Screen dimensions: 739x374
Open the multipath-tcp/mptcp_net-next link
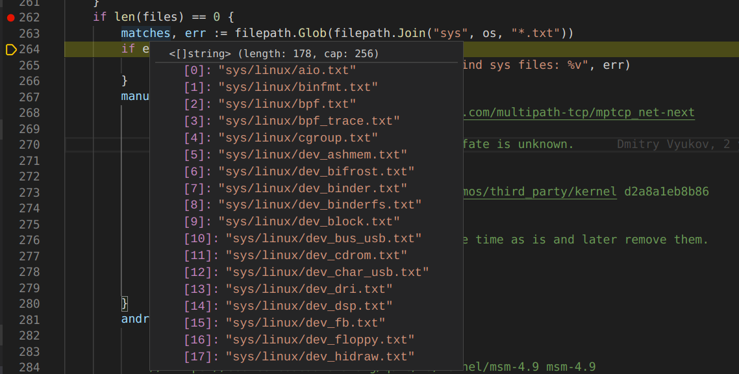coord(579,112)
